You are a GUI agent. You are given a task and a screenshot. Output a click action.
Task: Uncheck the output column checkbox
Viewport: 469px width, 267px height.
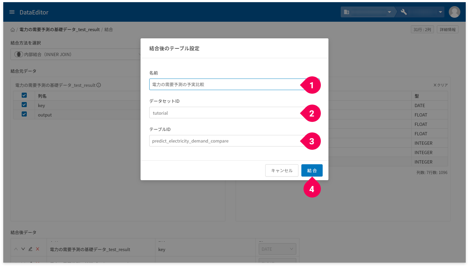click(x=24, y=114)
